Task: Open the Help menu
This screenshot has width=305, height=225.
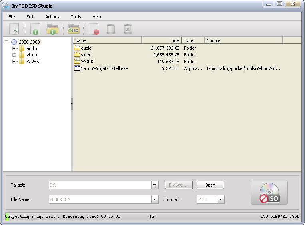Action: [96, 17]
